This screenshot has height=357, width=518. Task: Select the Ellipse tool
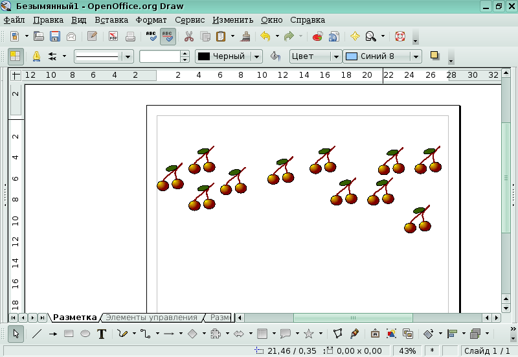[x=85, y=334]
